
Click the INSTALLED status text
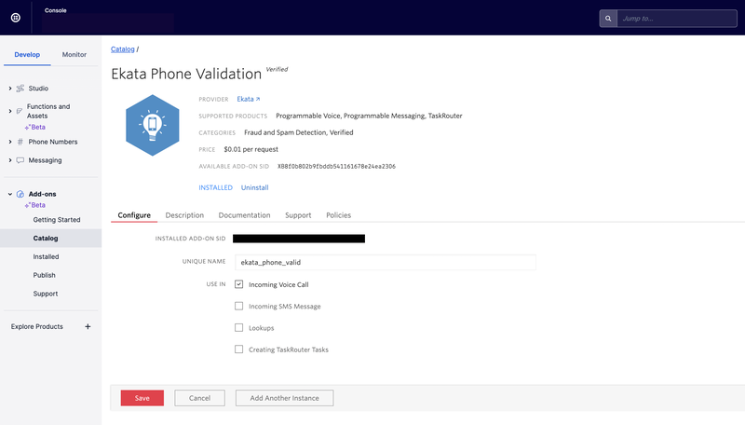[x=216, y=187]
